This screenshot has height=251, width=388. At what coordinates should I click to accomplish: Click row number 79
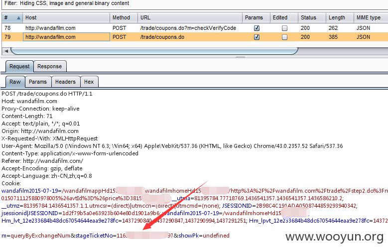pyautogui.click(x=7, y=37)
